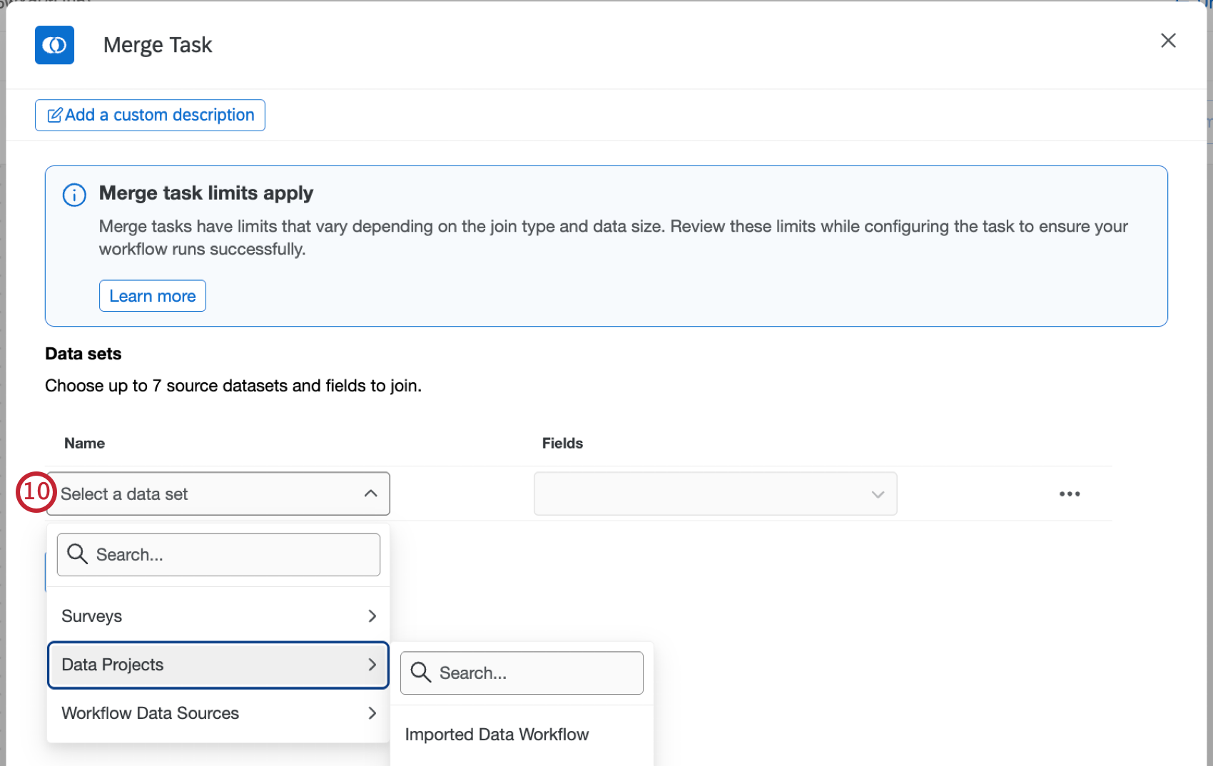Choose Imported Data Workflow

coord(497,735)
